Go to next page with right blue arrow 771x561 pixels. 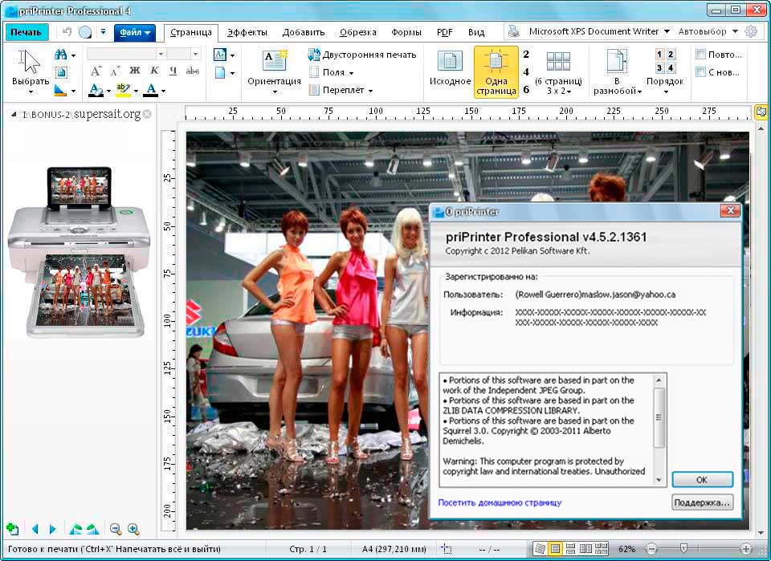53,529
